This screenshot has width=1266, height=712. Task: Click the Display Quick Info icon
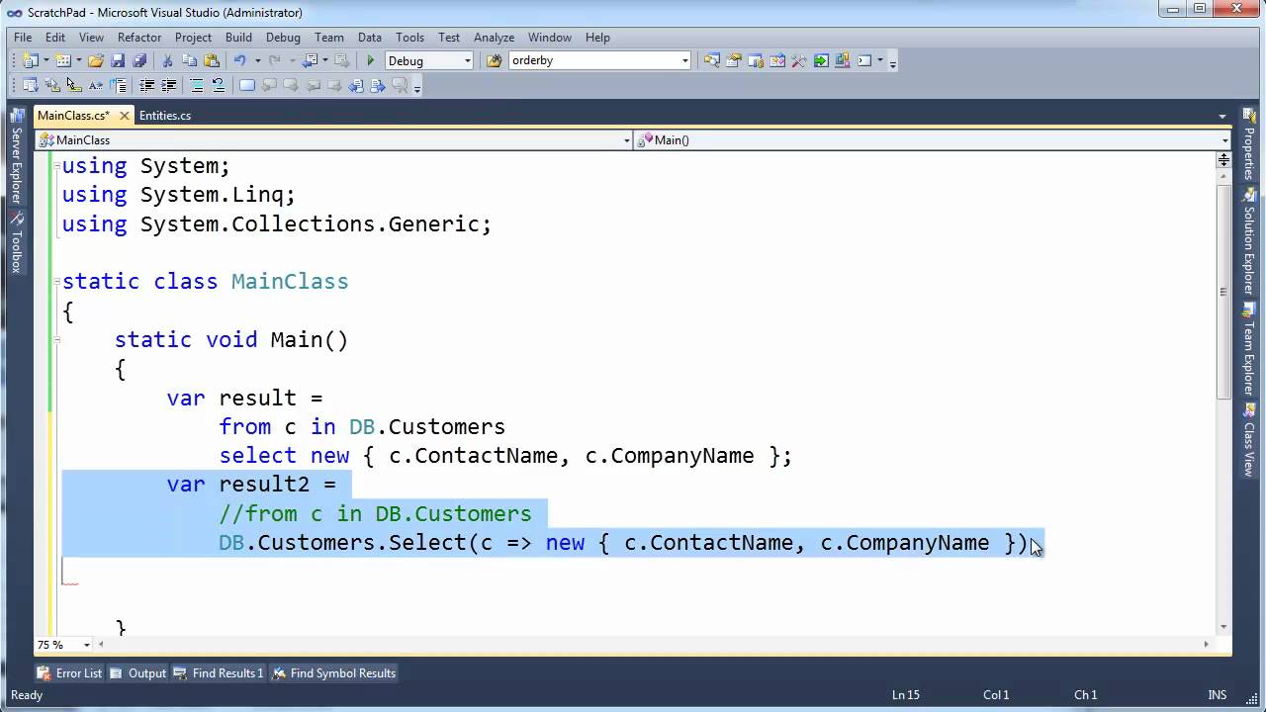tap(73, 86)
